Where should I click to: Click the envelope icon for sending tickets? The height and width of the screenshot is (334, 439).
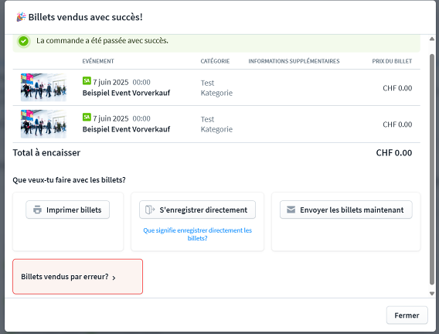[x=291, y=210]
